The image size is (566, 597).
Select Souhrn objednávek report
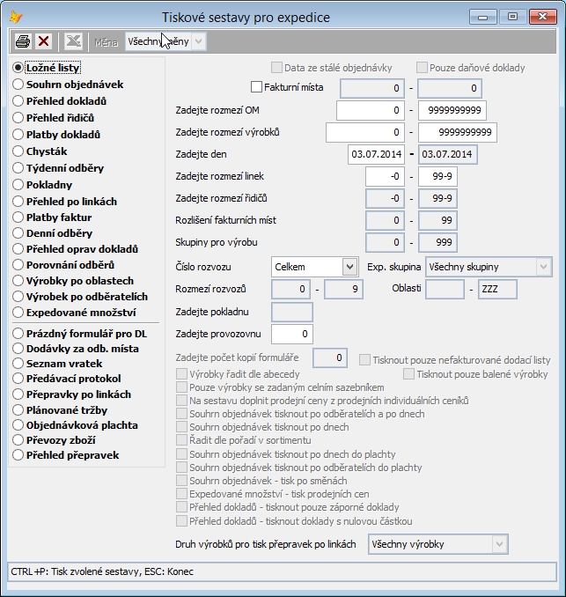[18, 85]
